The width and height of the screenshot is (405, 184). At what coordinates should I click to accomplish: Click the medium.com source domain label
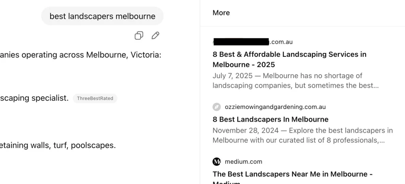tap(243, 161)
